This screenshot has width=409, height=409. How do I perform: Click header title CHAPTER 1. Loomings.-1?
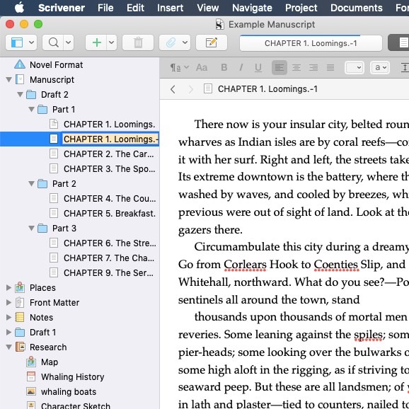tap(268, 89)
